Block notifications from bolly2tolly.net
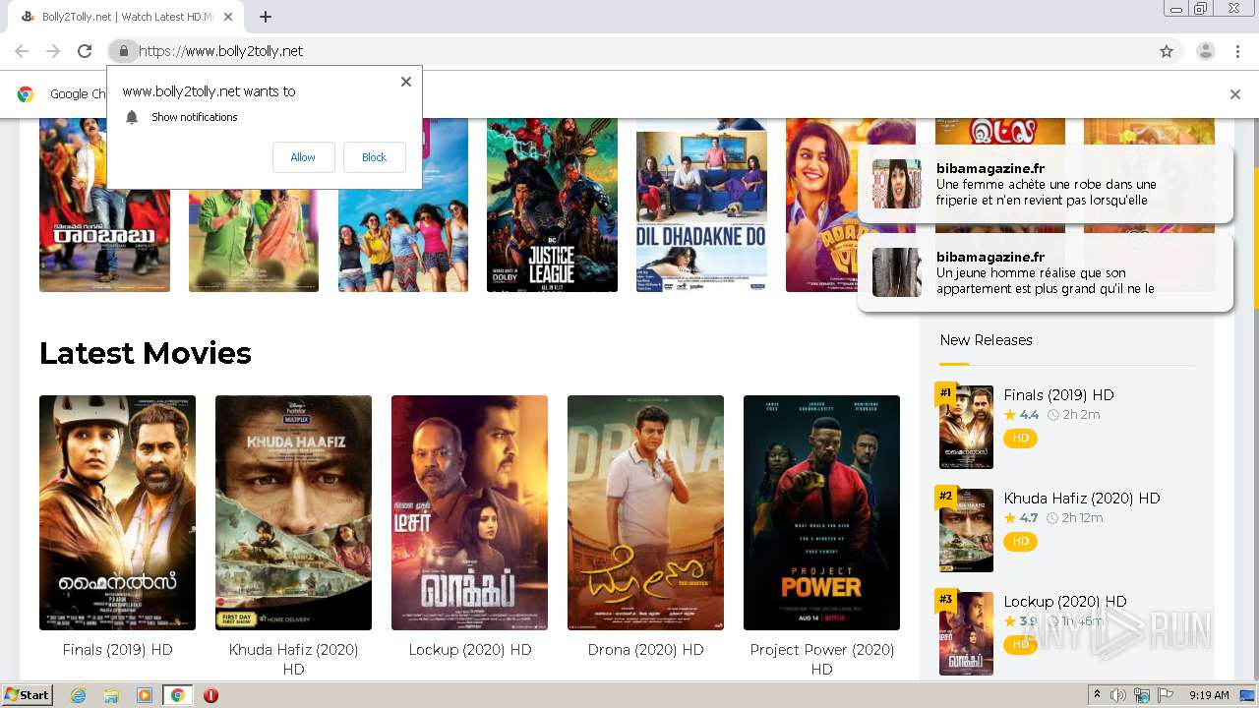 374,157
